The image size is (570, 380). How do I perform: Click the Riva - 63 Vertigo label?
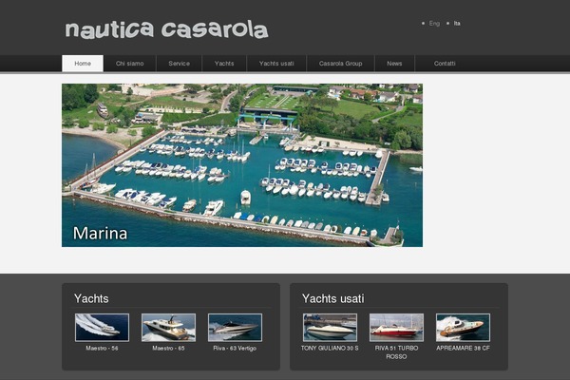click(235, 348)
